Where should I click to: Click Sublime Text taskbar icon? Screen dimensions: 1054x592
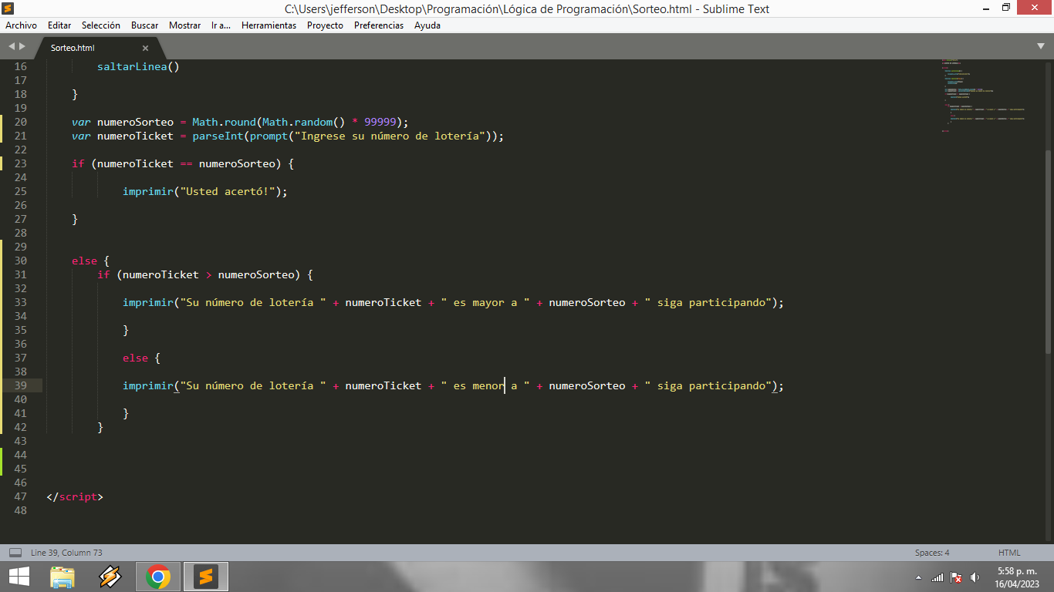click(205, 577)
